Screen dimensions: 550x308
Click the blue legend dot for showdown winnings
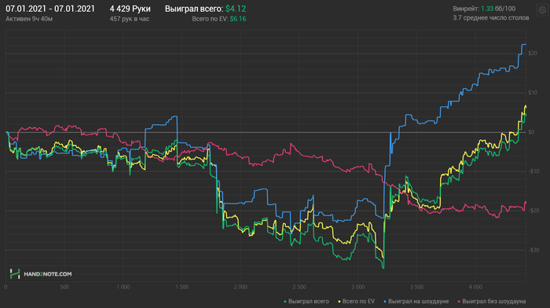(385, 302)
